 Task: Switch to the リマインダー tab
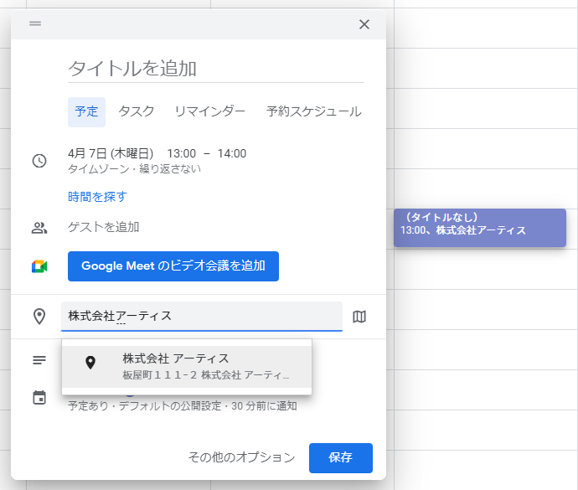[209, 111]
